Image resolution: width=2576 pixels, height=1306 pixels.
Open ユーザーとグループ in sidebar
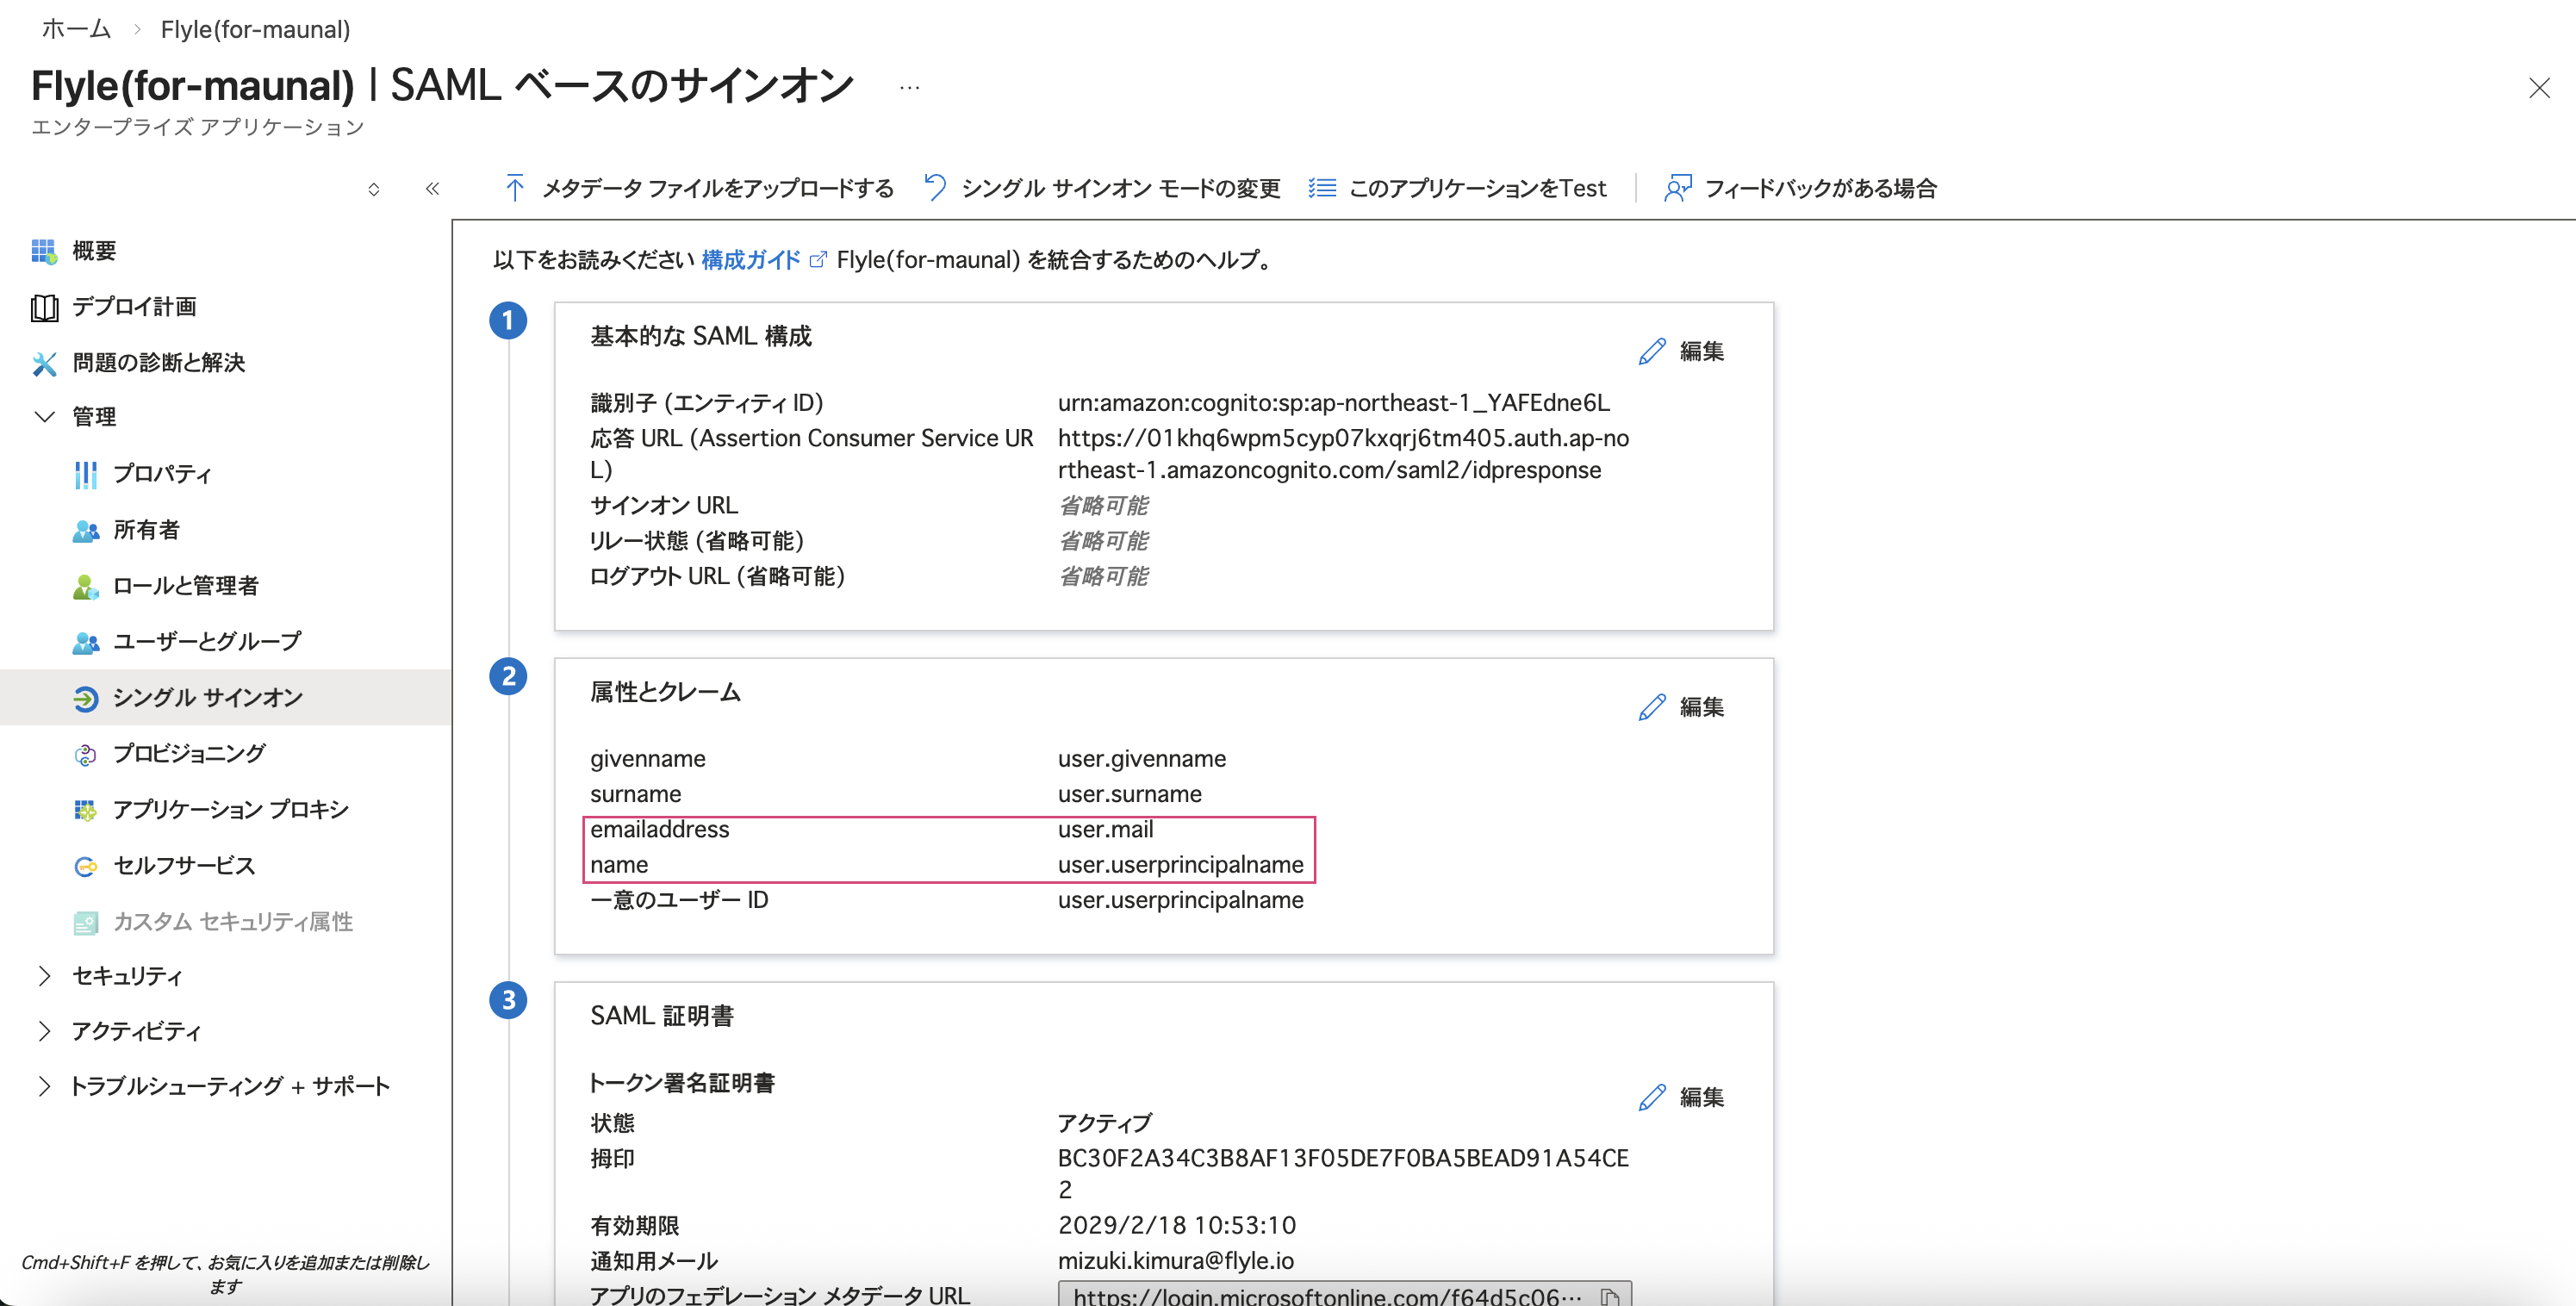pos(206,641)
